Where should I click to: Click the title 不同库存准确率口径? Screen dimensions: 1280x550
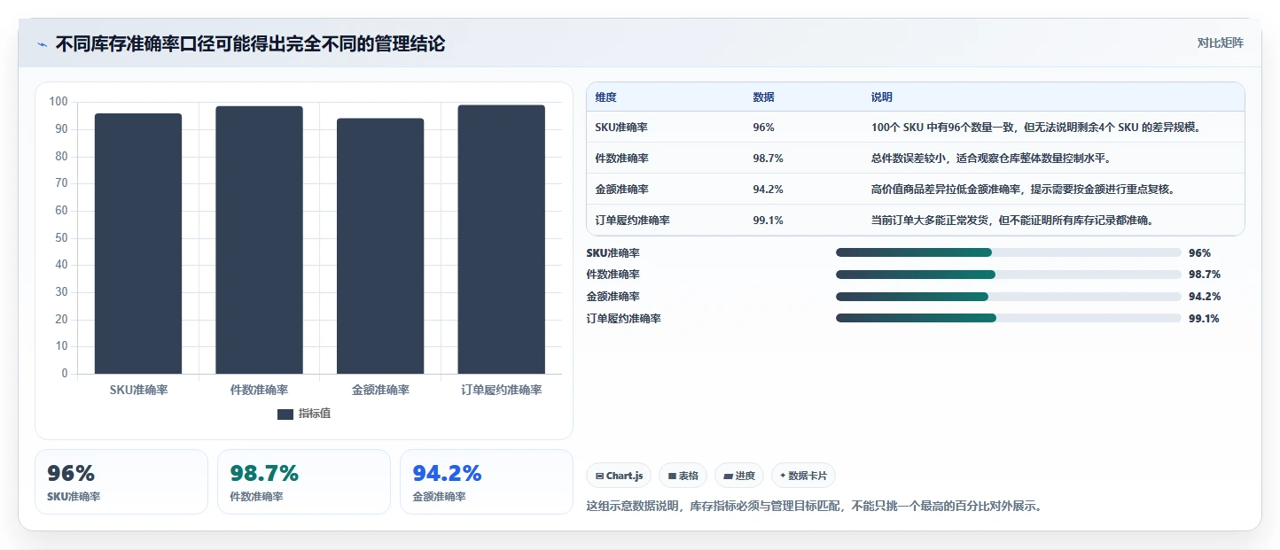click(x=250, y=44)
